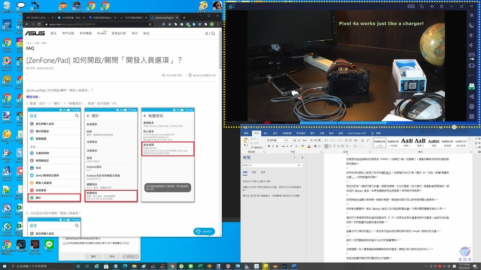This screenshot has width=481, height=270.
Task: Click the send-to-email link on ASUS FAQ
Action: (x=172, y=75)
